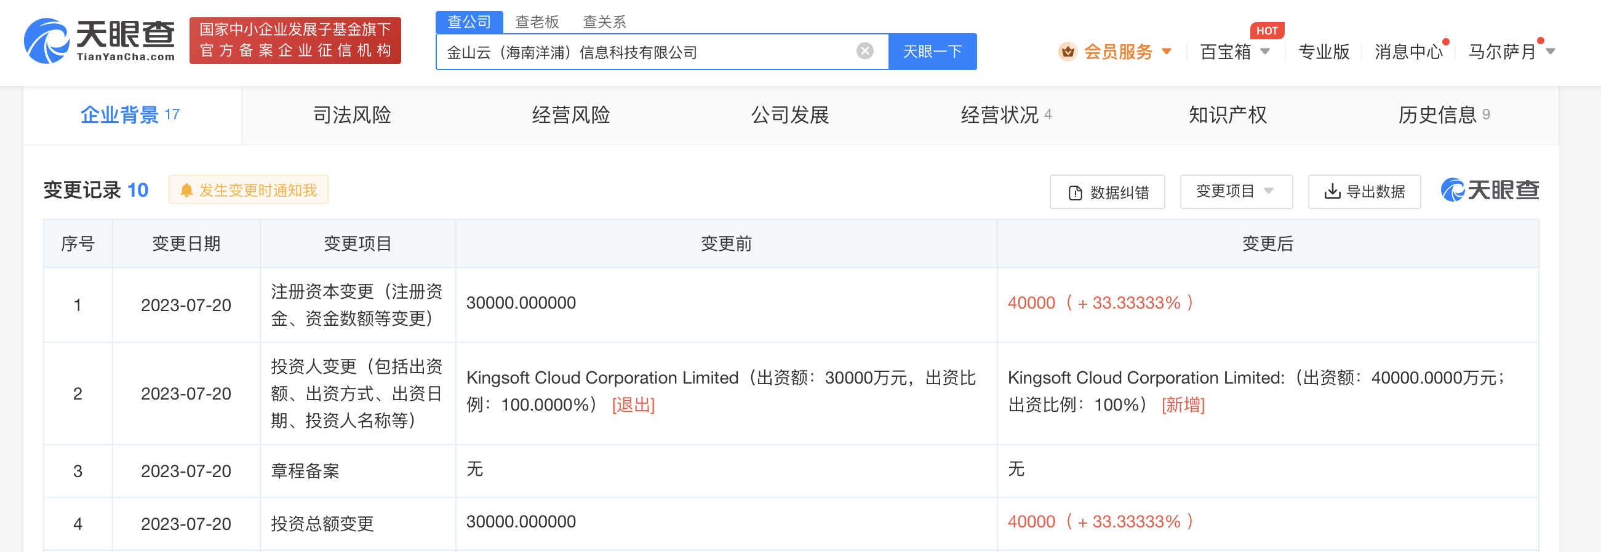Click the TianYanCha logo in header

[100, 41]
